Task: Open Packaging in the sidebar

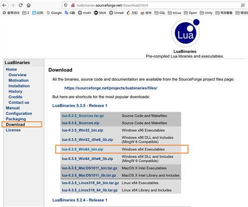Action: (x=16, y=119)
